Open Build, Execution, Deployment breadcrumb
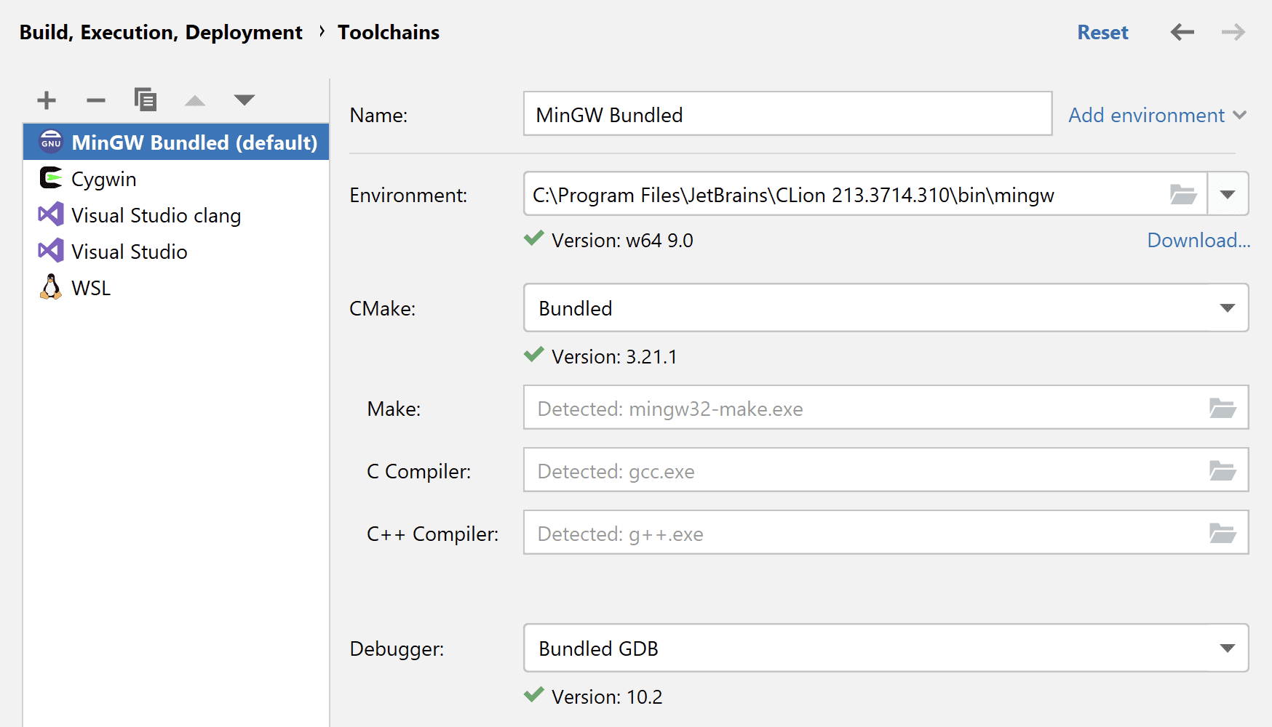The image size is (1272, 727). tap(161, 33)
